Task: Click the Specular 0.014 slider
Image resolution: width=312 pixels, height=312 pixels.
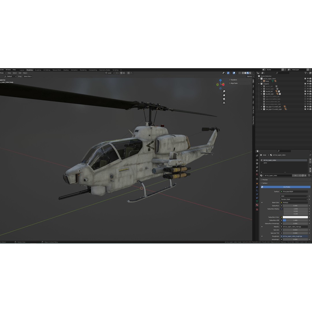Action: 295,230
